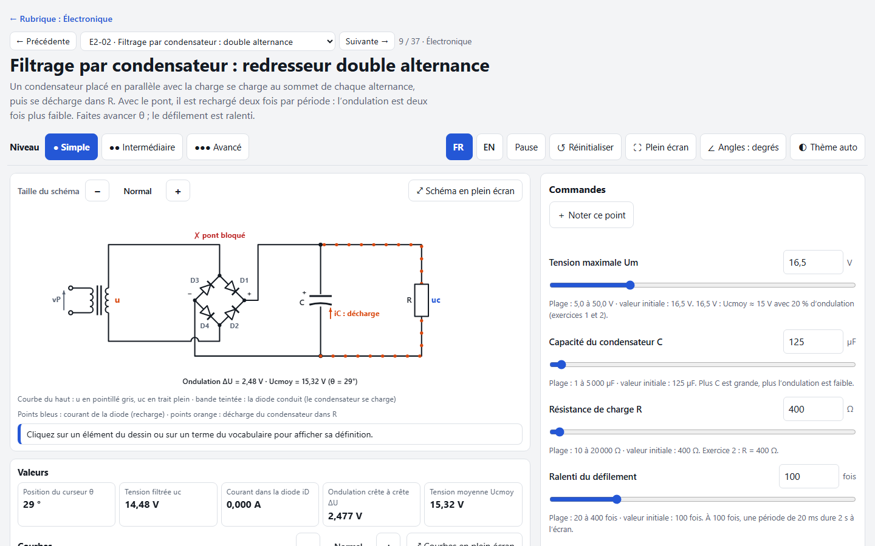Adjust the Capacité du condensateur C slider
This screenshot has height=546, width=875.
point(702,365)
